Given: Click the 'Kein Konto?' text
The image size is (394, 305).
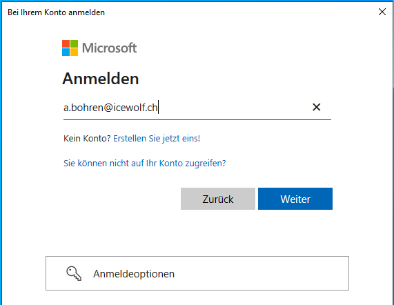Looking at the screenshot, I should point(87,139).
